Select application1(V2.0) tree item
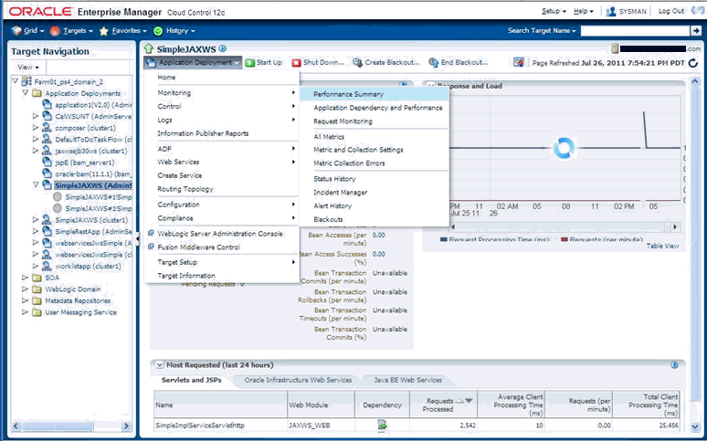This screenshot has height=441, width=707. pyautogui.click(x=93, y=105)
